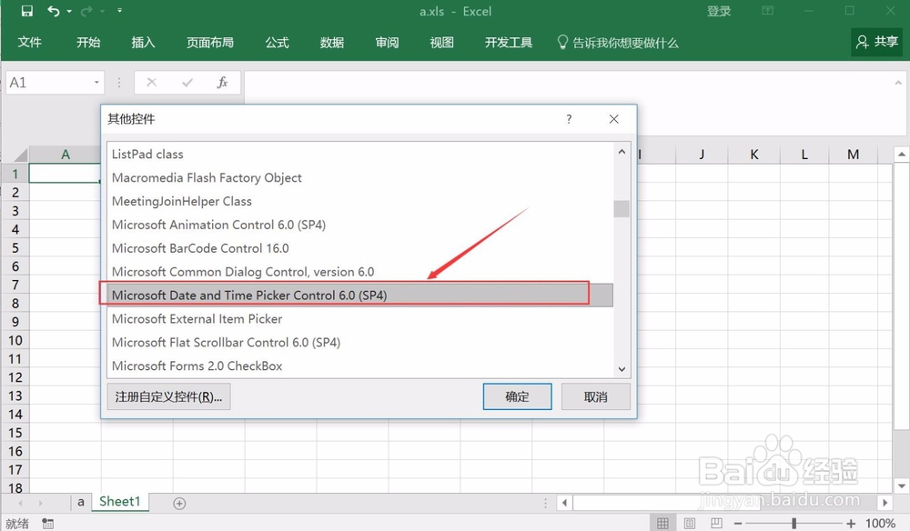Select column K header

(753, 155)
